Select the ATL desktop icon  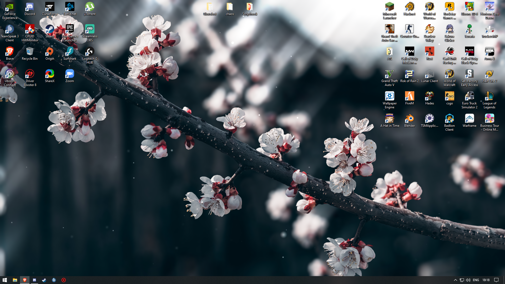click(390, 53)
